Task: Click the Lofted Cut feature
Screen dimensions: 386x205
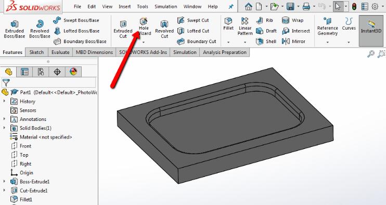Action: click(x=193, y=31)
